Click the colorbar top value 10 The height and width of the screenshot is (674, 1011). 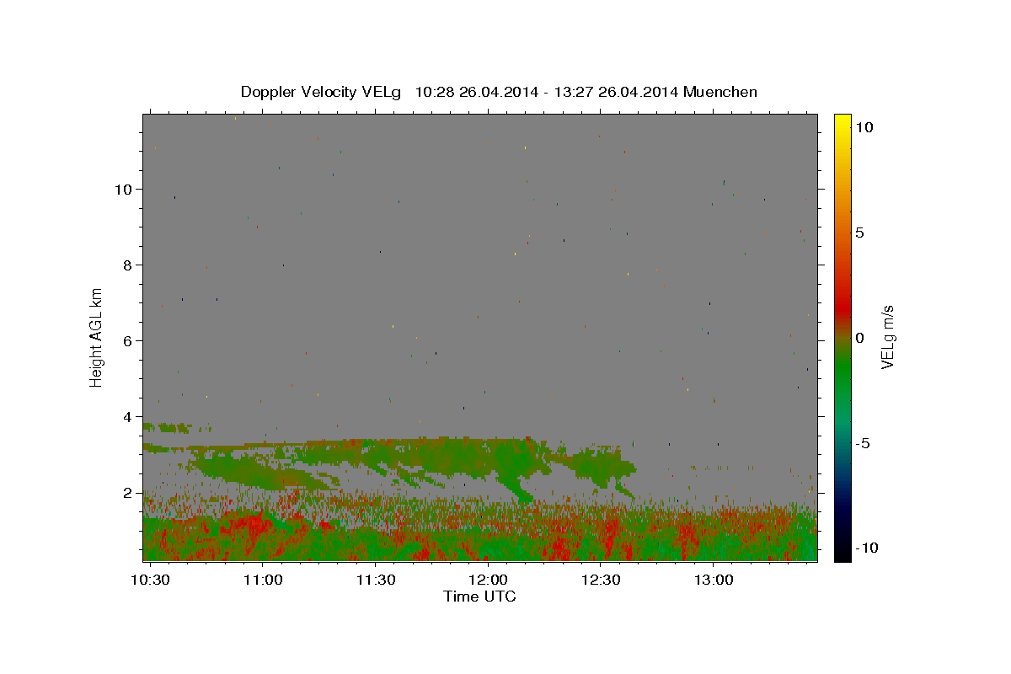(x=864, y=127)
